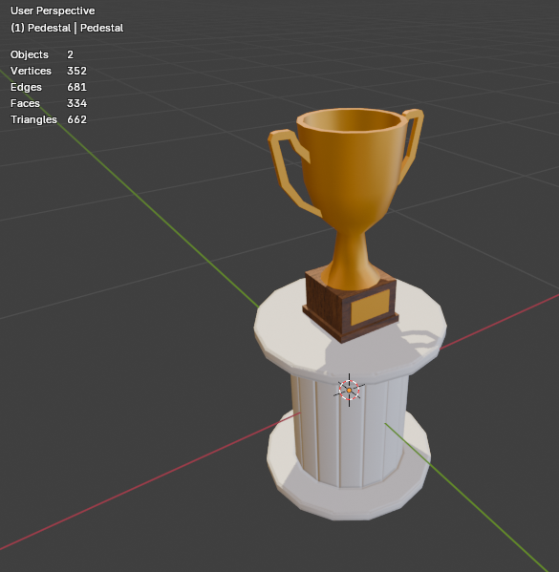Click the "Edges" statistics label

click(x=26, y=87)
